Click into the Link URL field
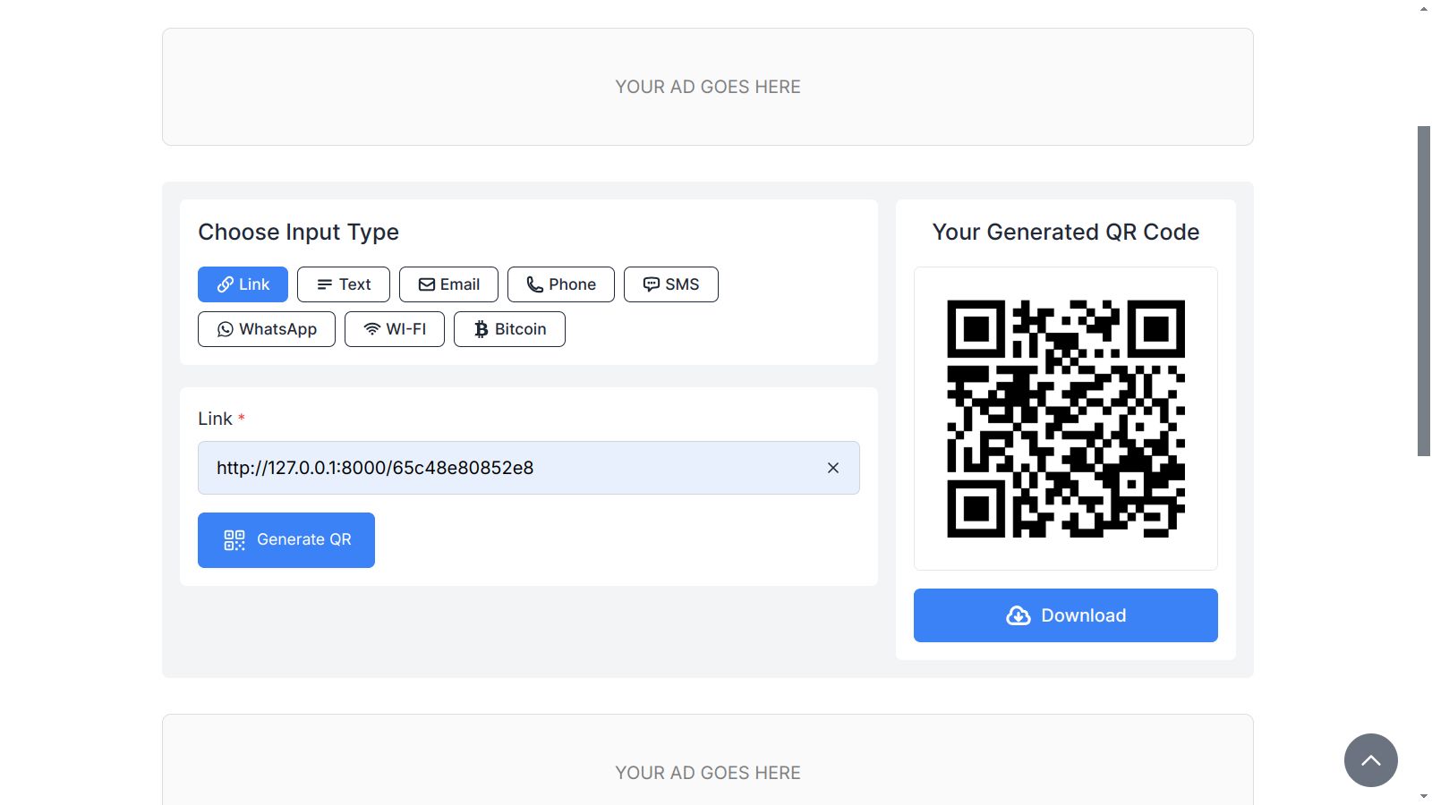Image resolution: width=1432 pixels, height=805 pixels. (x=510, y=468)
